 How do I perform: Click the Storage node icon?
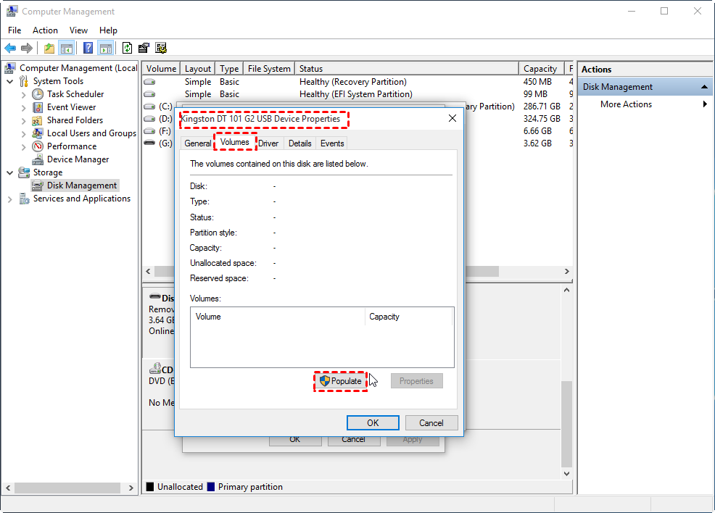click(x=24, y=172)
